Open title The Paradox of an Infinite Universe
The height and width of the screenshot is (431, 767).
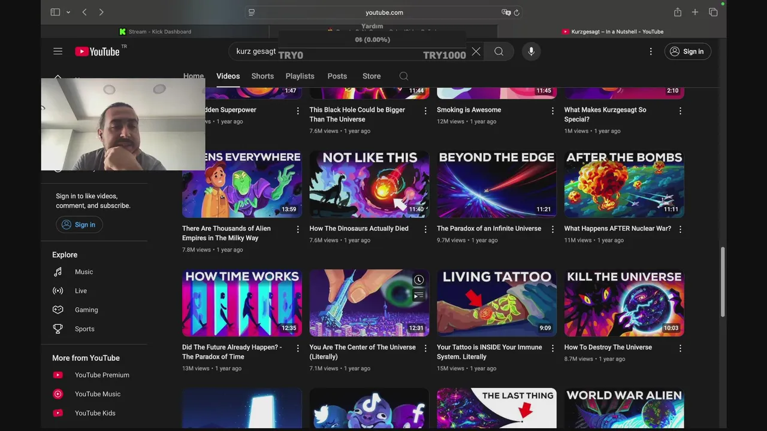489,229
